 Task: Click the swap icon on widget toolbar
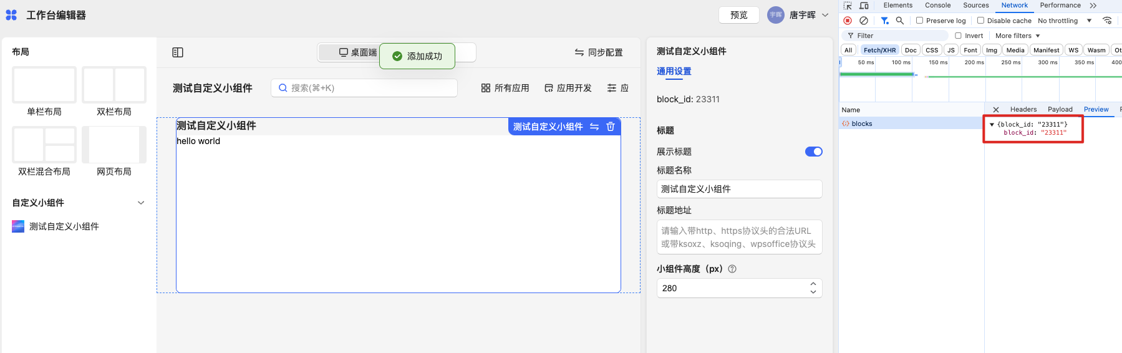click(594, 127)
